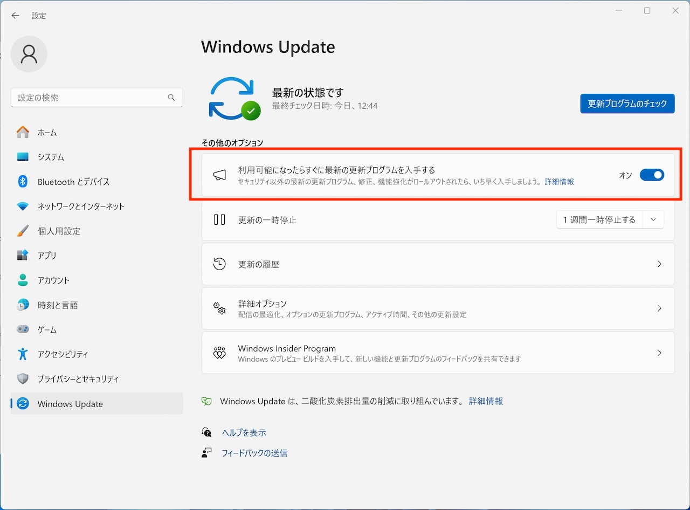Click the Windows Insider Program hearts icon
Screen dimensions: 690x510
click(x=219, y=353)
